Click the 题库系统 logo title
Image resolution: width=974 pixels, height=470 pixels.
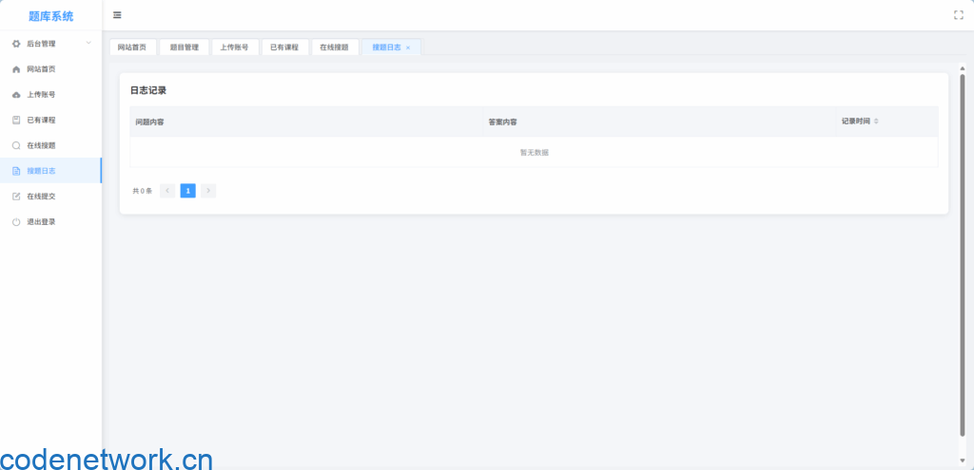click(x=50, y=16)
